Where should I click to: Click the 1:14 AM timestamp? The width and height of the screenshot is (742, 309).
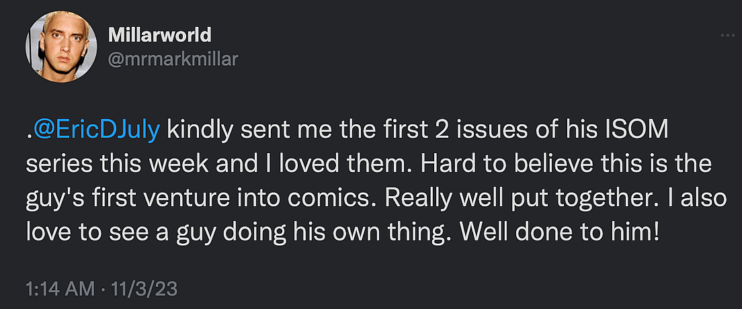60,290
